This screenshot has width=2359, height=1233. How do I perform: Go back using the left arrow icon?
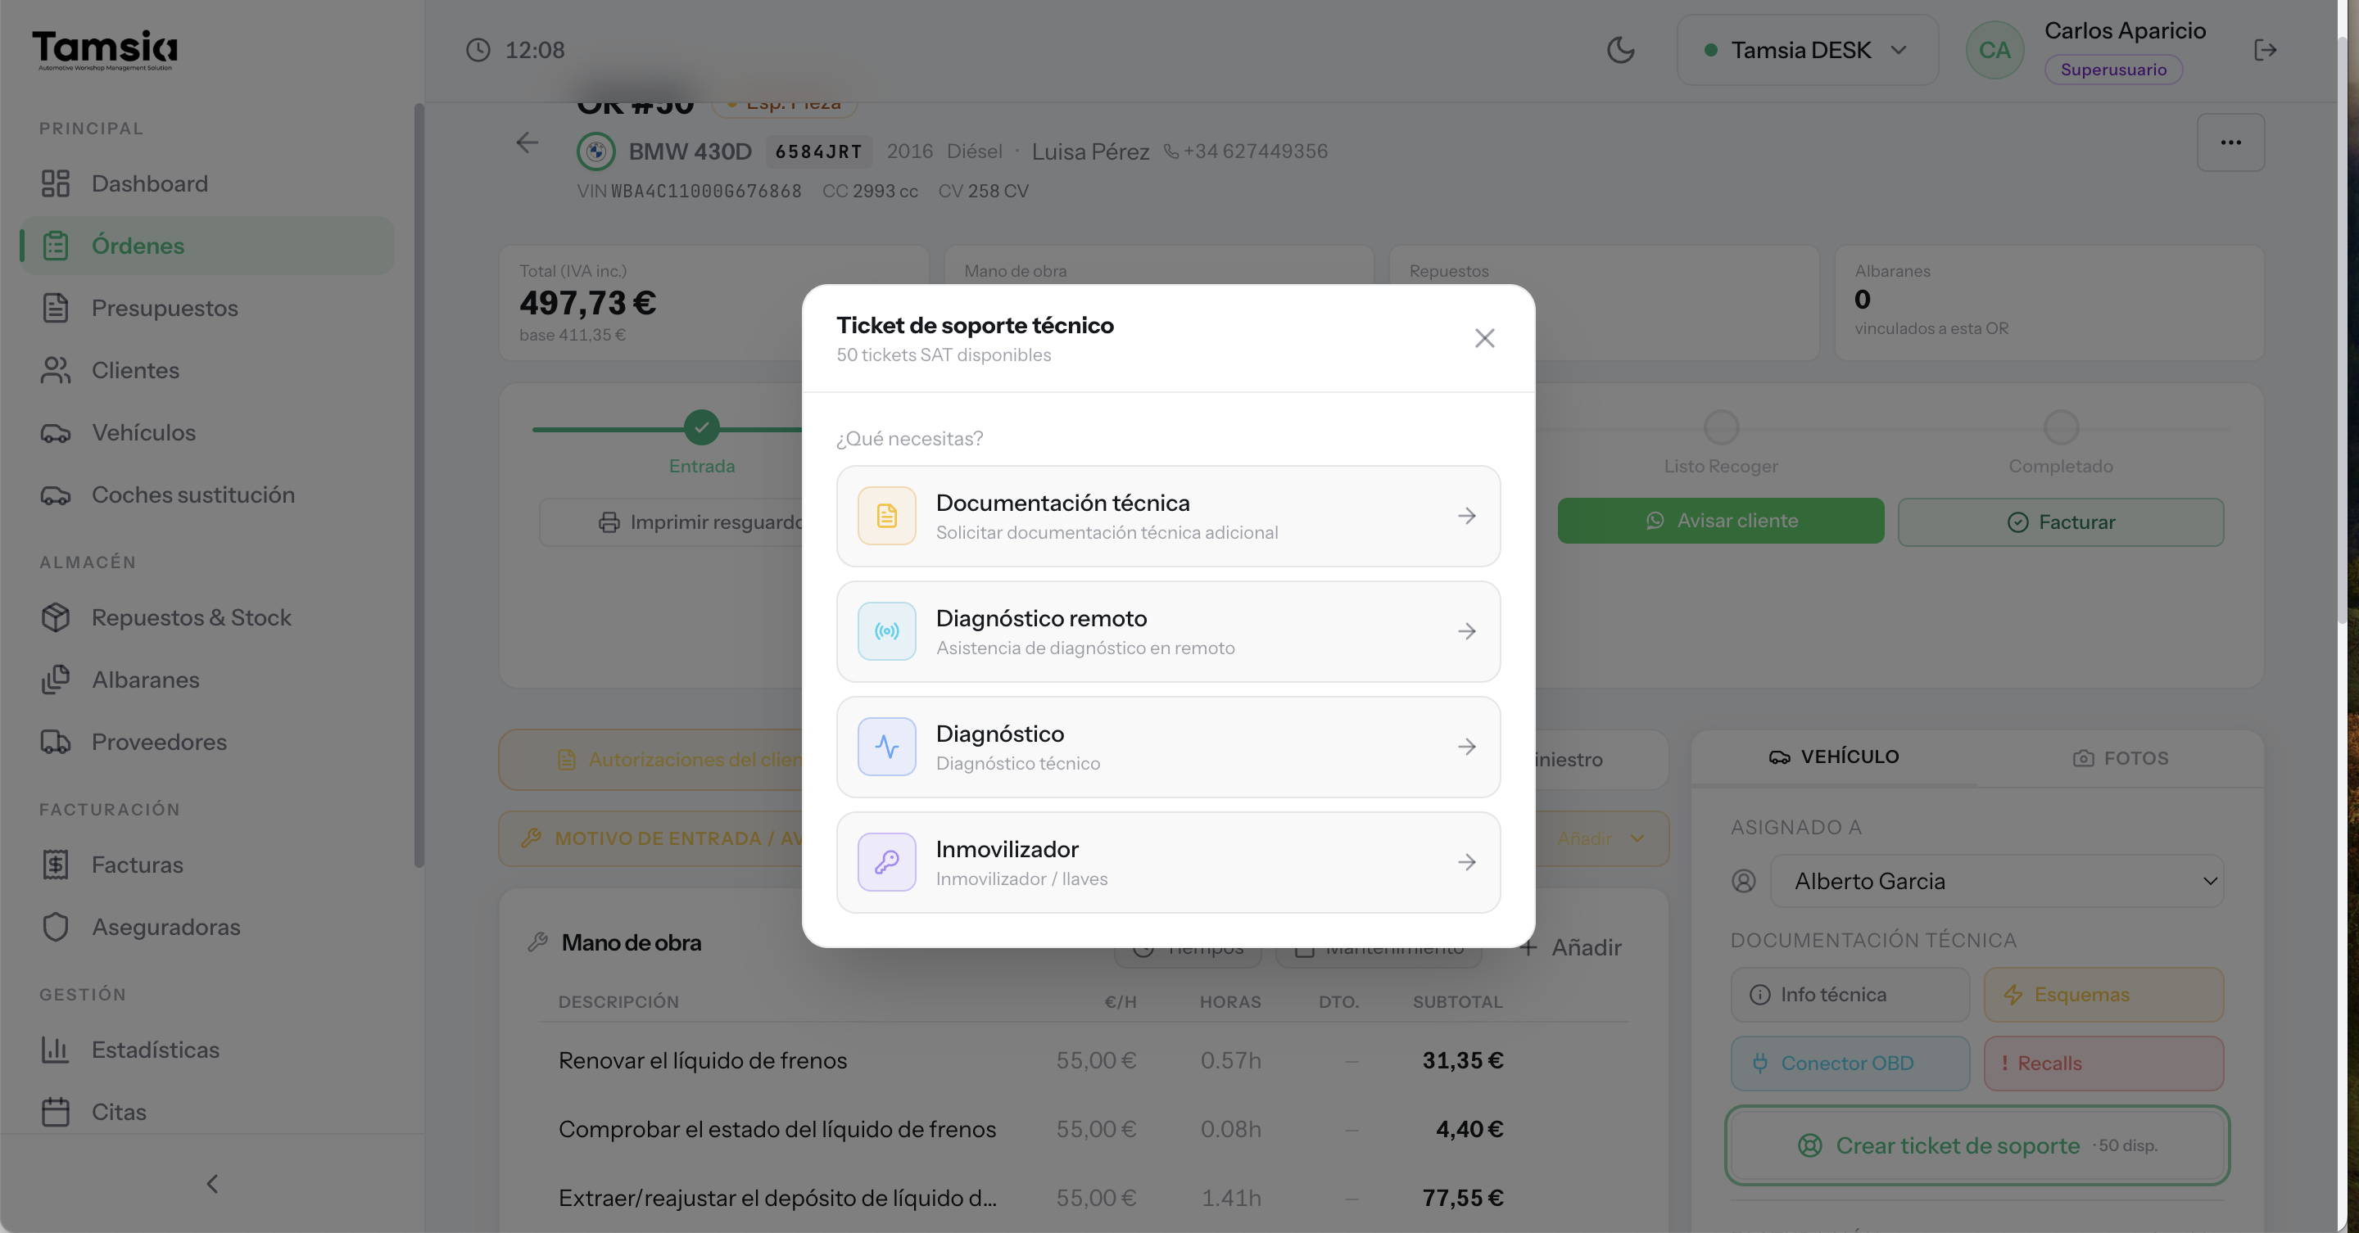(527, 142)
